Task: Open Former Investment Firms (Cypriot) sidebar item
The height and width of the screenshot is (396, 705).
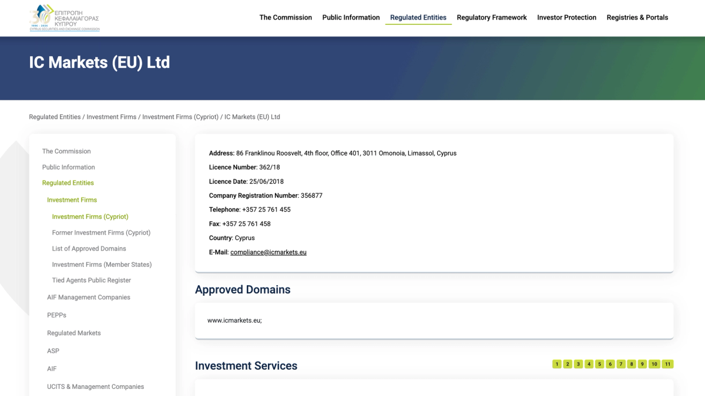Action: [x=101, y=233]
